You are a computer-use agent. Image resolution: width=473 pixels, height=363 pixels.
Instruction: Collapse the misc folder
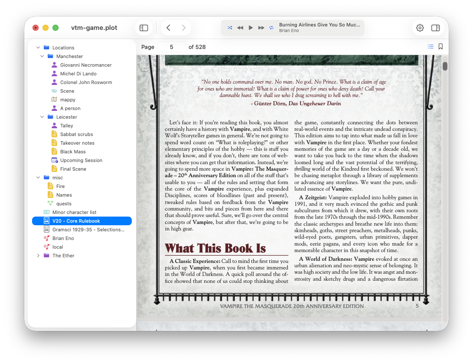pyautogui.click(x=38, y=178)
